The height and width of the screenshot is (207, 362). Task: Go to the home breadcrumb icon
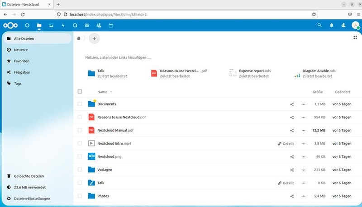pyautogui.click(x=79, y=38)
